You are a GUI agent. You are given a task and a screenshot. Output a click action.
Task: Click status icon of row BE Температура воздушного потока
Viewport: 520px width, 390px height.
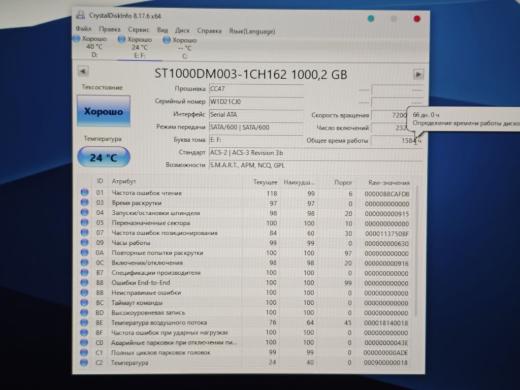(84, 322)
